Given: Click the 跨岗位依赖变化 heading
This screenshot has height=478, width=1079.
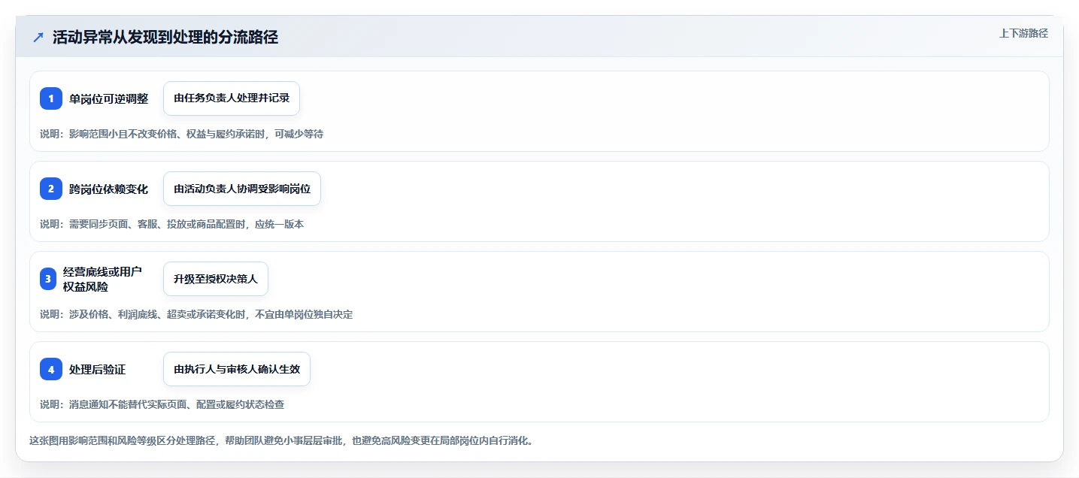Looking at the screenshot, I should pyautogui.click(x=108, y=189).
